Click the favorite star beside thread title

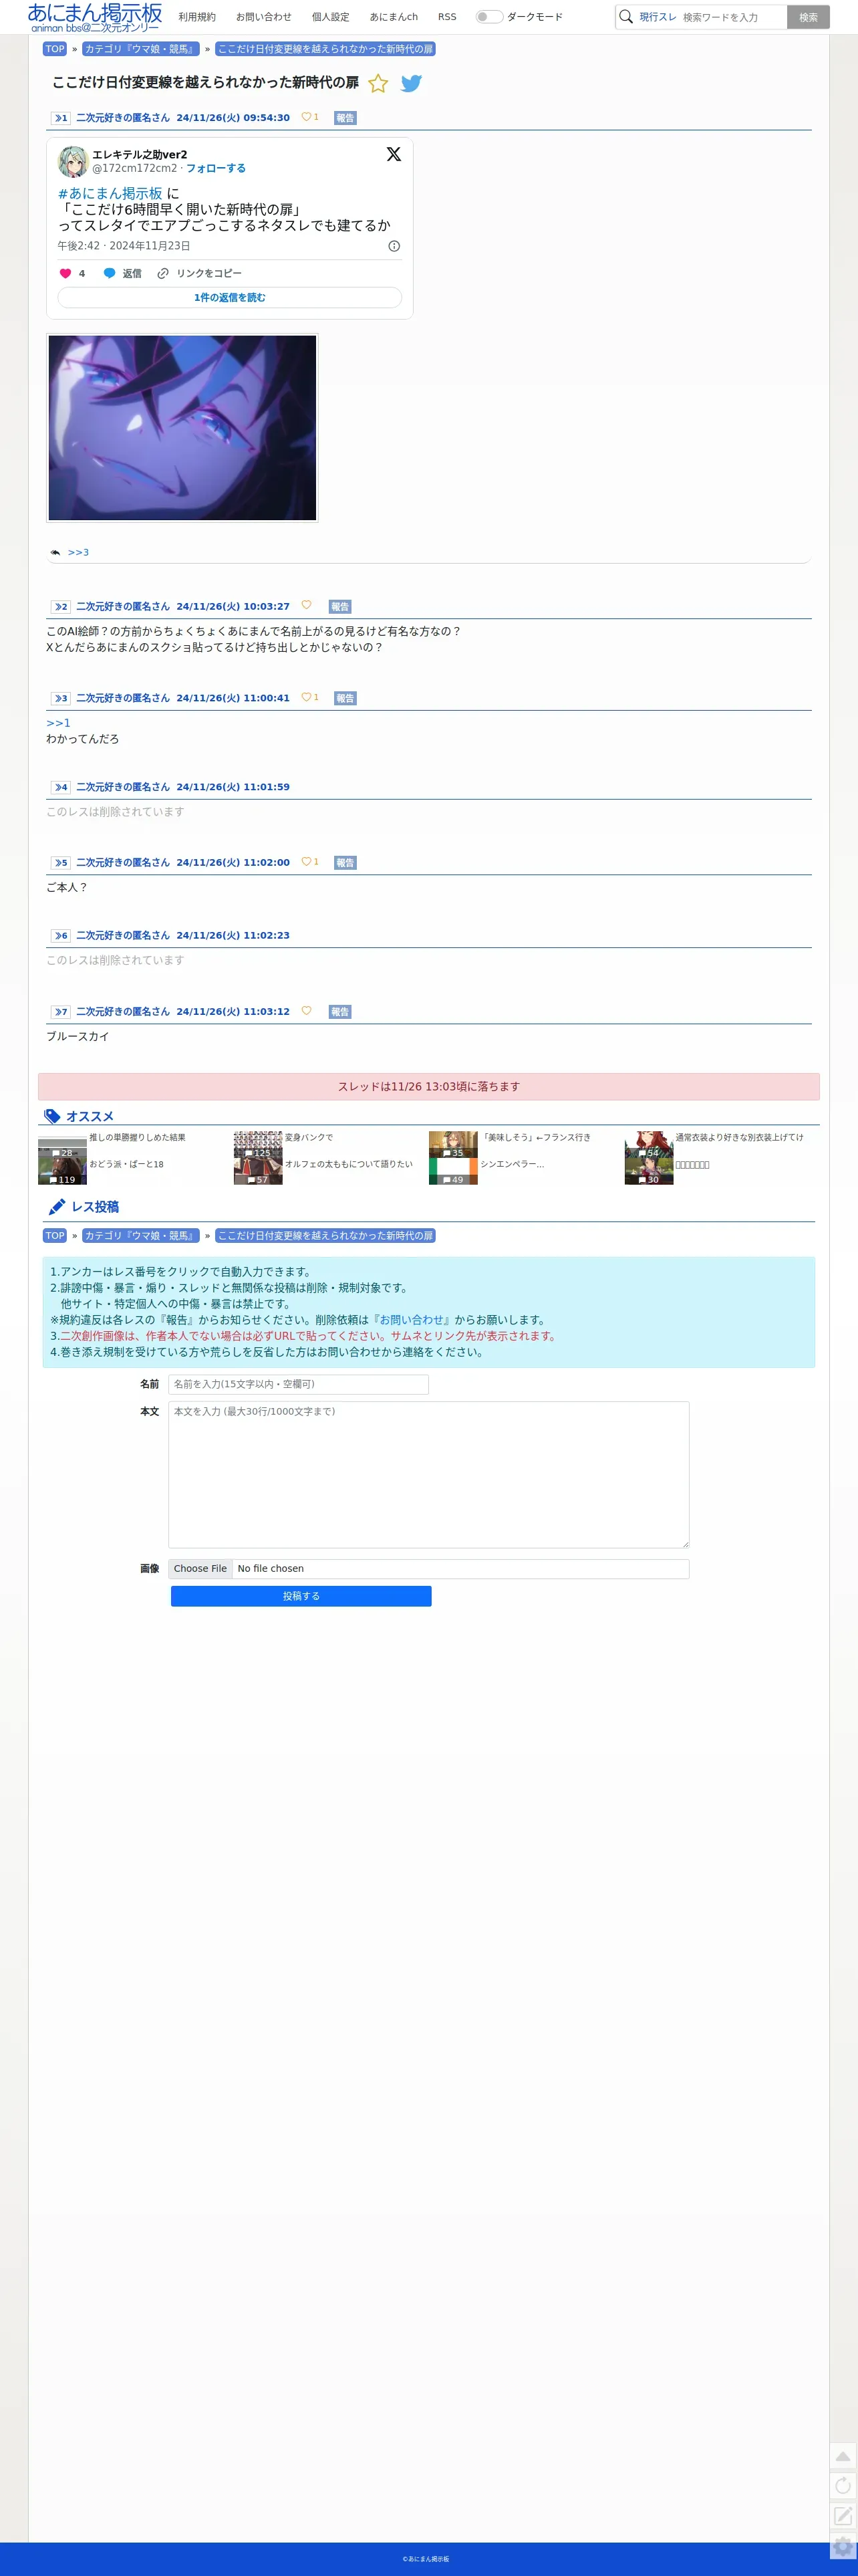coord(378,84)
